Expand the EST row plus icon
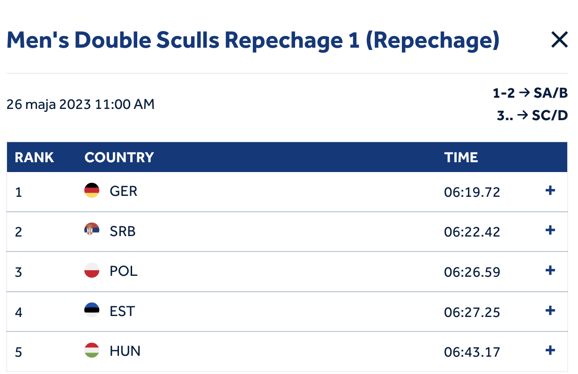 [x=550, y=310]
